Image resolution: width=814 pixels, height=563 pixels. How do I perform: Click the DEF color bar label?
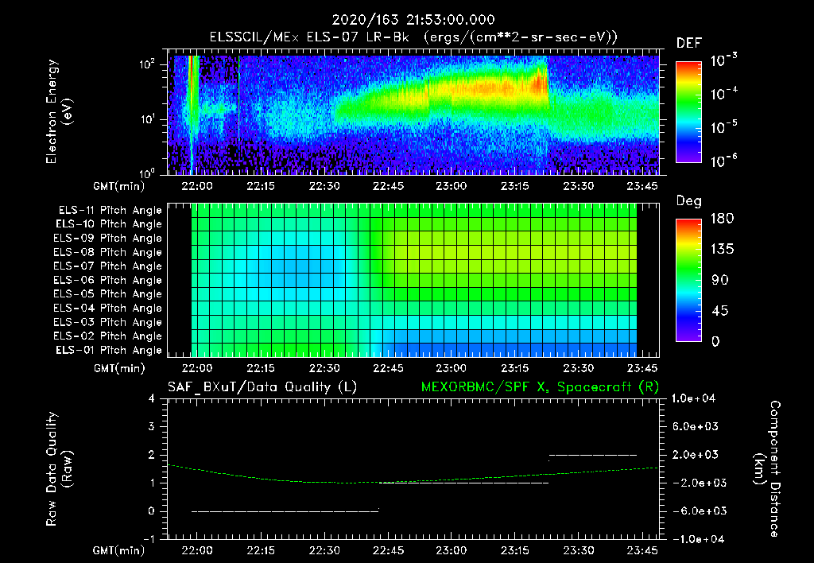689,44
